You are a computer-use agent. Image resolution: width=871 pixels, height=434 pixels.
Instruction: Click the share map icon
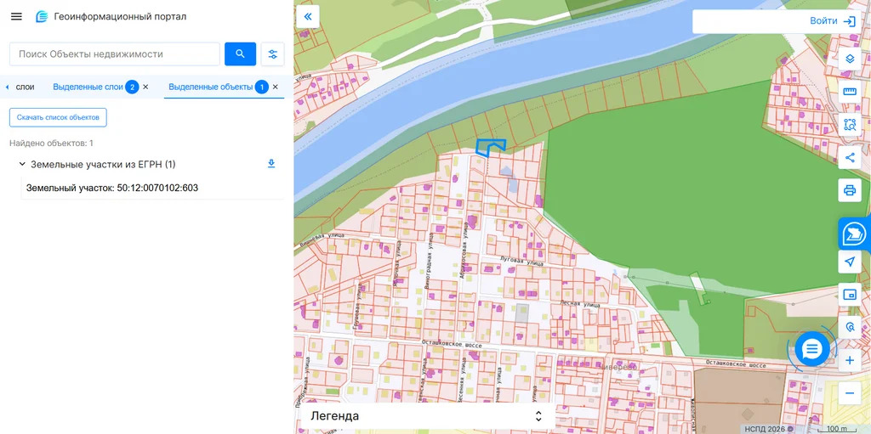[849, 157]
